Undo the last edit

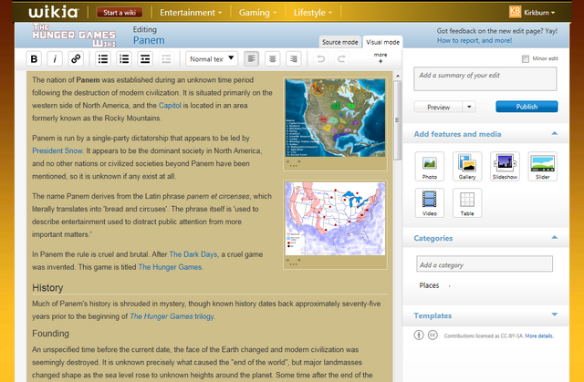(320, 58)
